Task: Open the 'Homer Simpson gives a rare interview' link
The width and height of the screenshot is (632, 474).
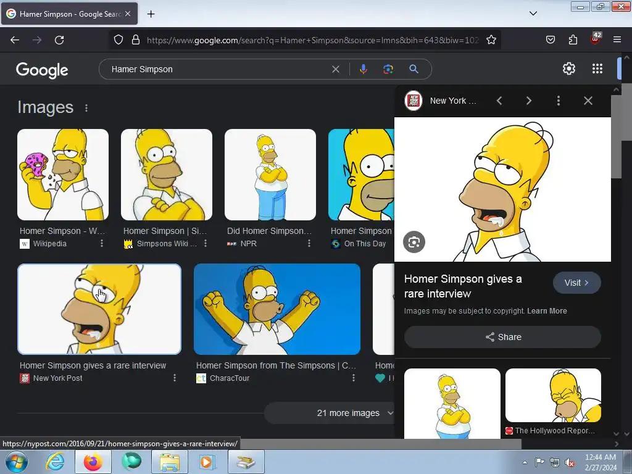Action: pos(93,365)
